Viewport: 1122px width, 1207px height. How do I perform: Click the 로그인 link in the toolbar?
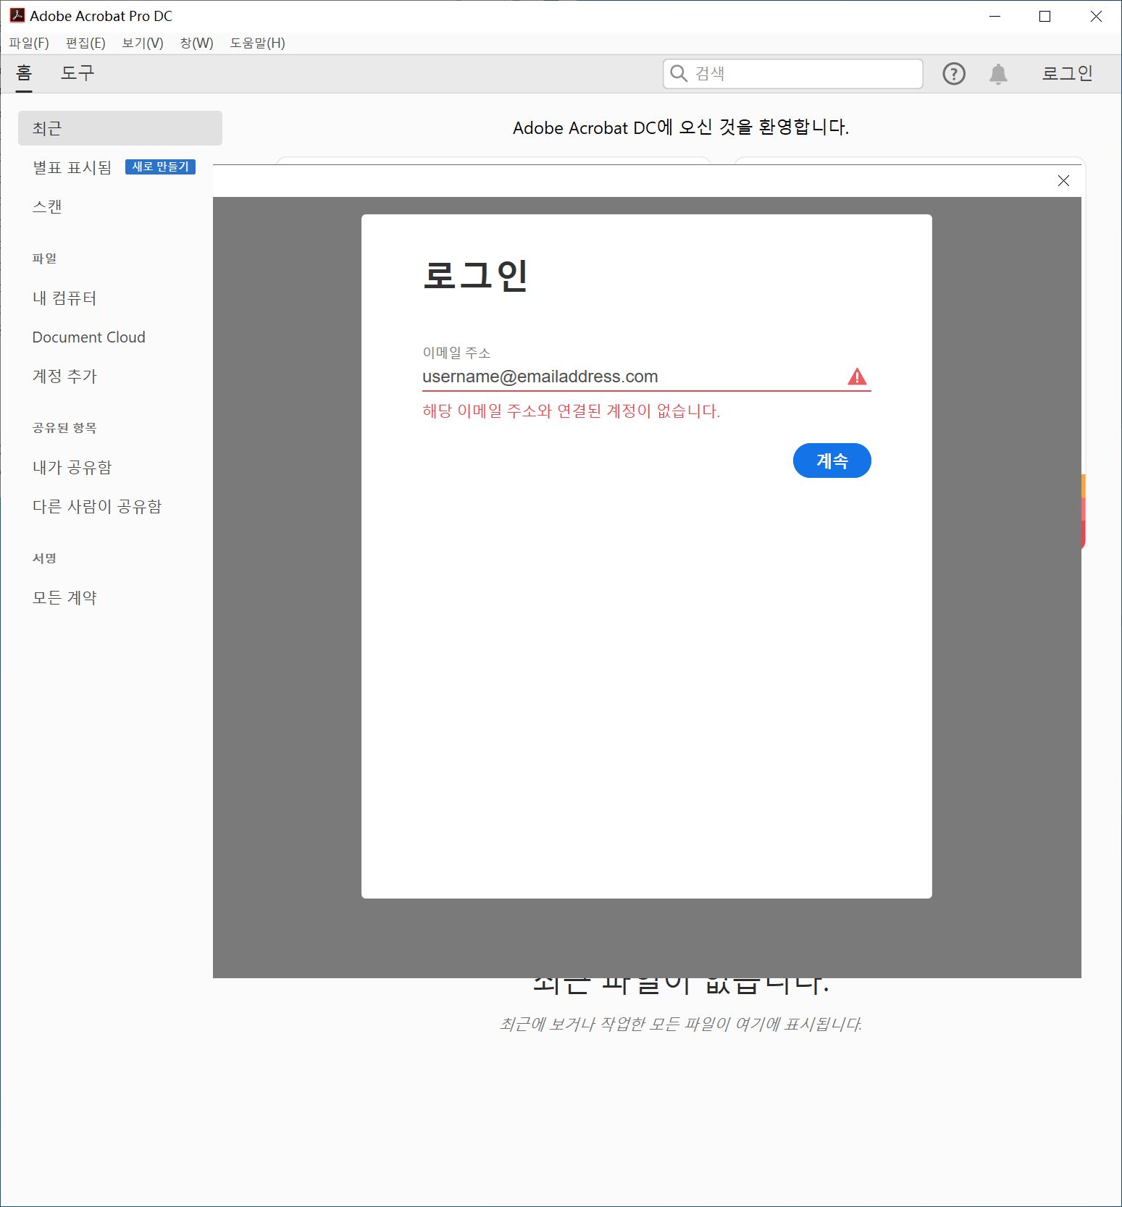(x=1067, y=73)
